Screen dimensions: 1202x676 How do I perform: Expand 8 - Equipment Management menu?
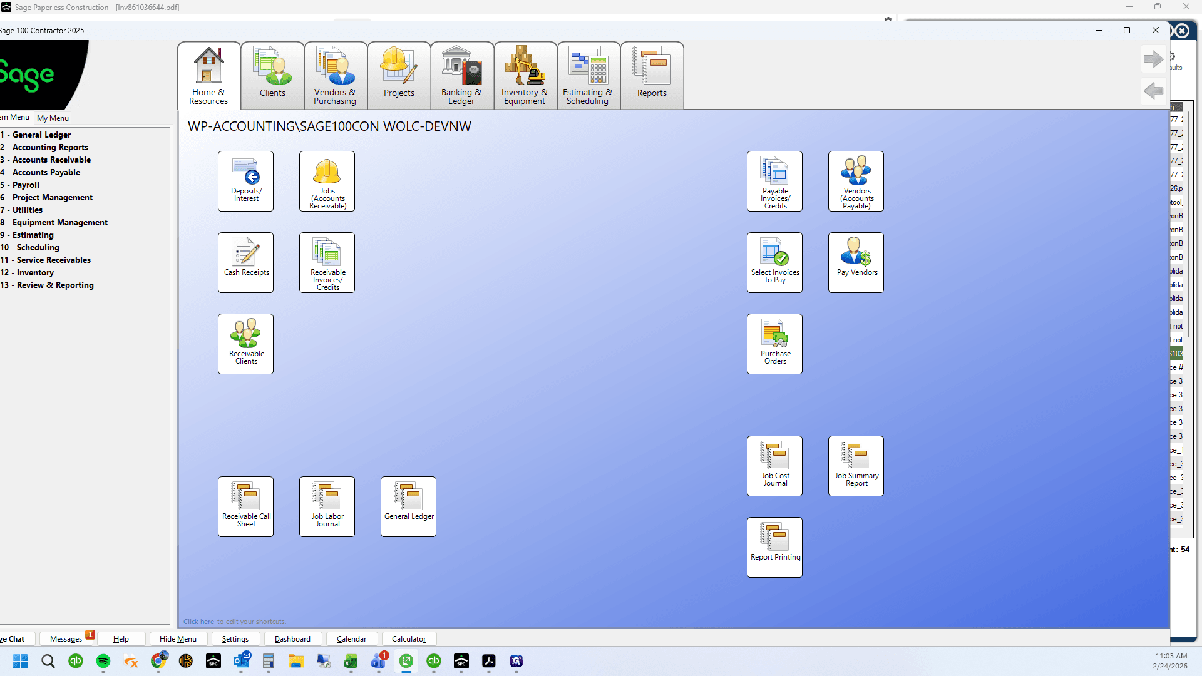[x=54, y=222]
